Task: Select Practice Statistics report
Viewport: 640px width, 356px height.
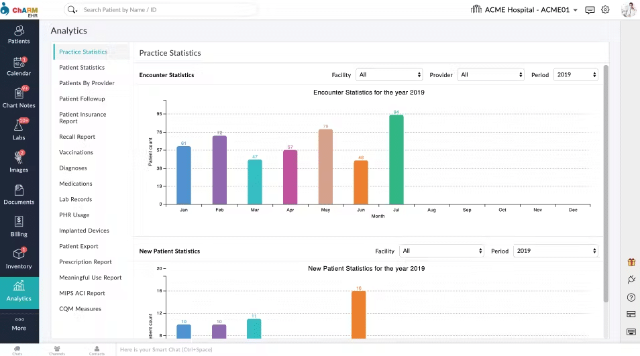Action: [83, 52]
